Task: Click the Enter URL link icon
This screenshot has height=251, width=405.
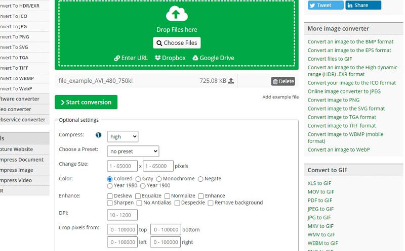Action: coord(117,58)
